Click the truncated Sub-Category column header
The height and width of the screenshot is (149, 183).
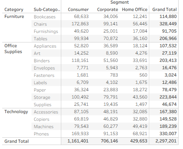pyautogui.click(x=47, y=10)
